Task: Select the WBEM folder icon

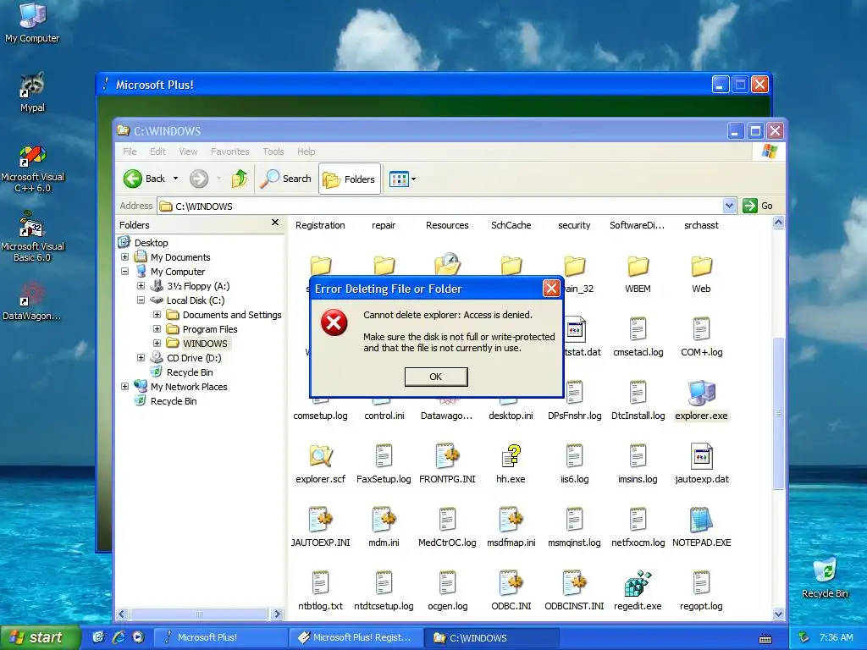Action: pyautogui.click(x=638, y=267)
